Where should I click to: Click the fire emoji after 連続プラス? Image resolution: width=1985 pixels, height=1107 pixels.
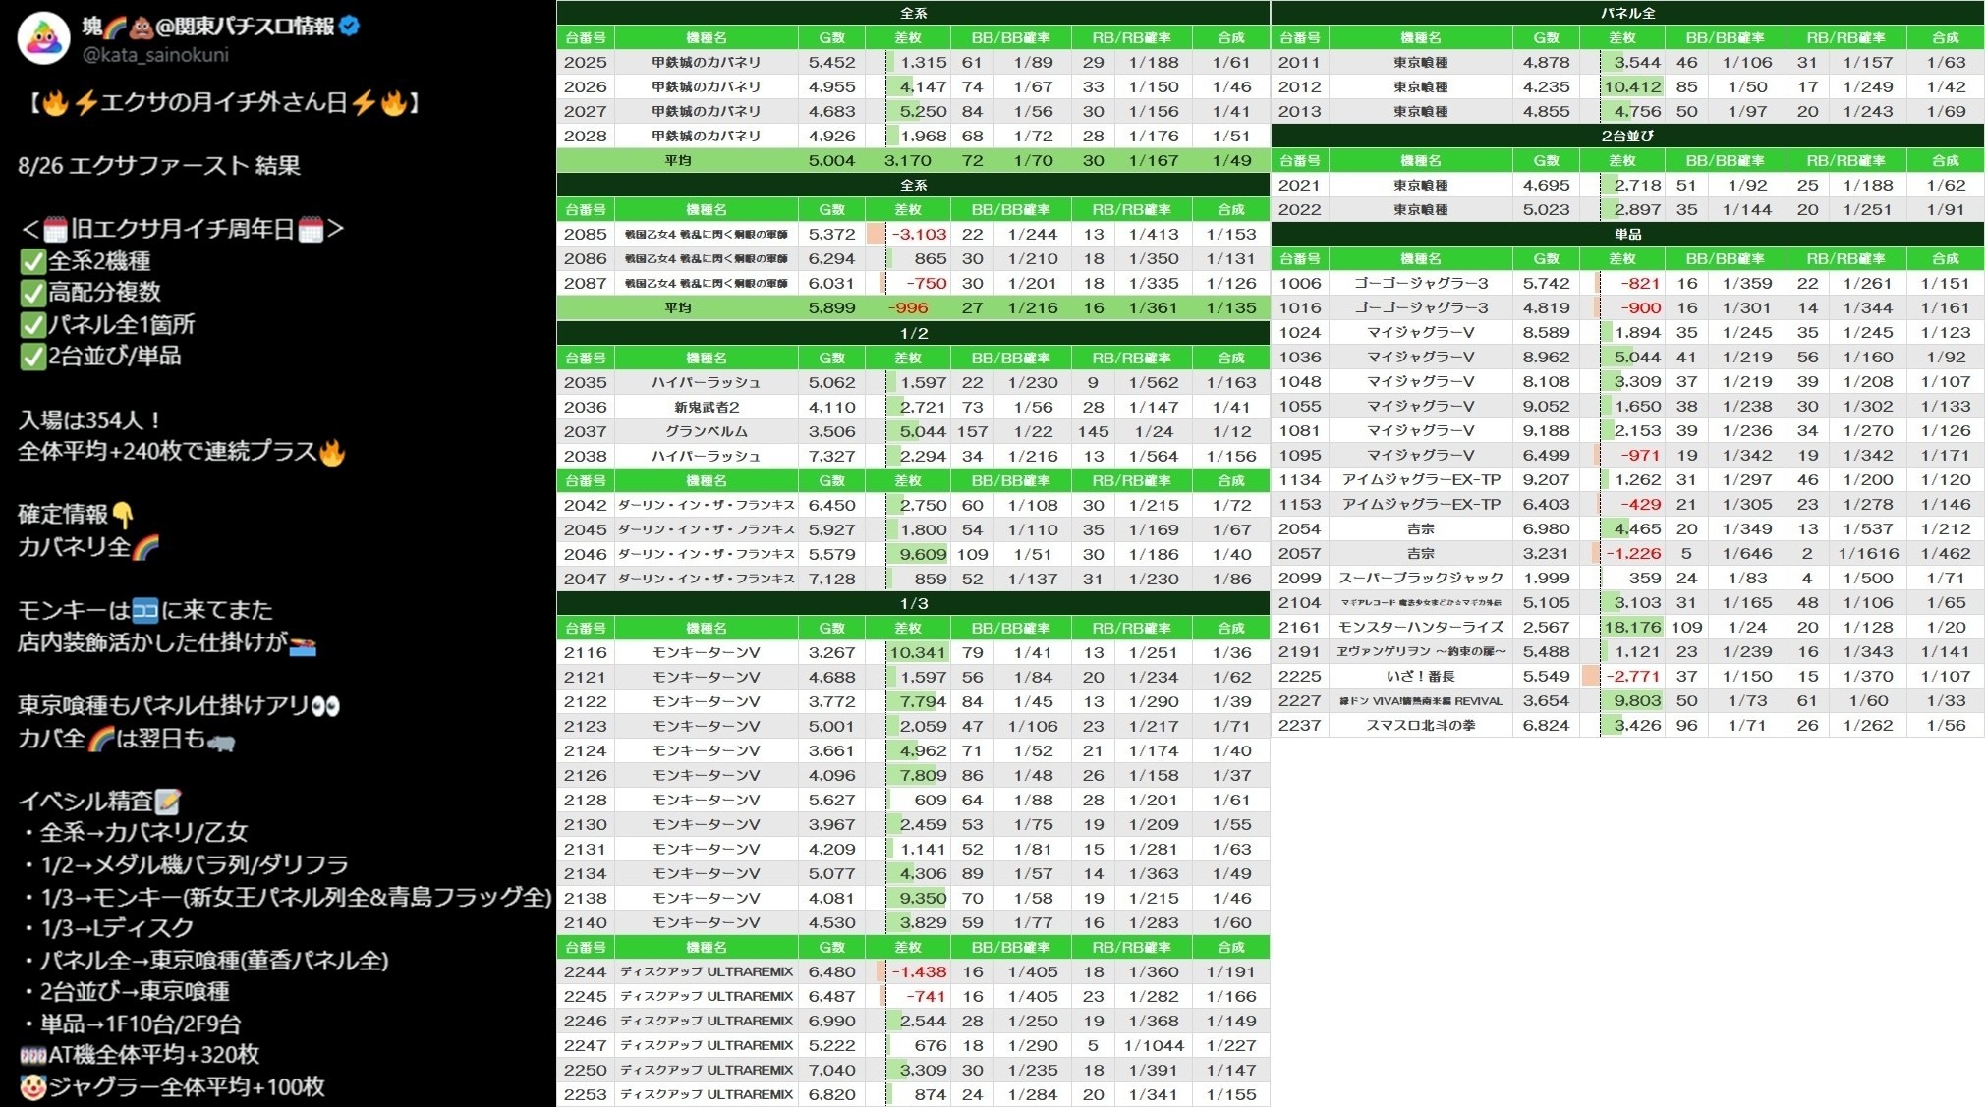pyautogui.click(x=332, y=452)
